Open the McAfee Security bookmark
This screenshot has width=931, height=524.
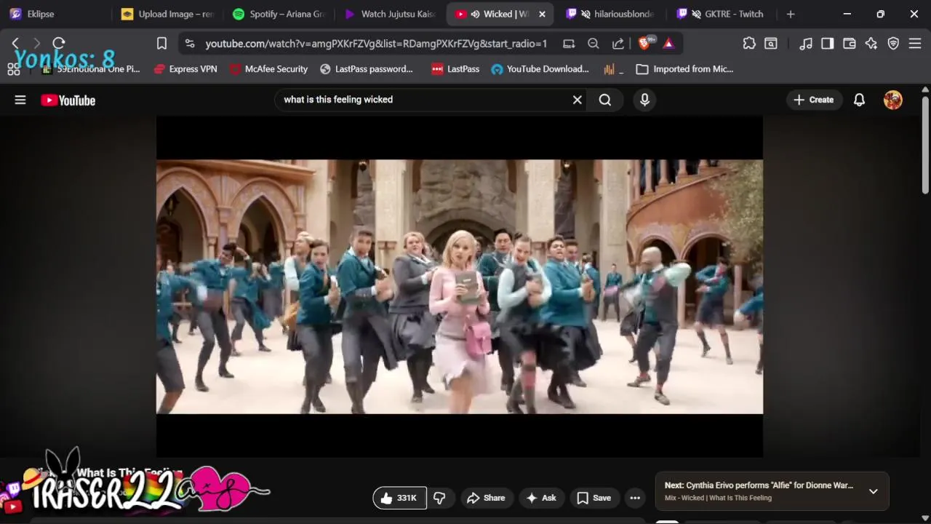click(268, 69)
